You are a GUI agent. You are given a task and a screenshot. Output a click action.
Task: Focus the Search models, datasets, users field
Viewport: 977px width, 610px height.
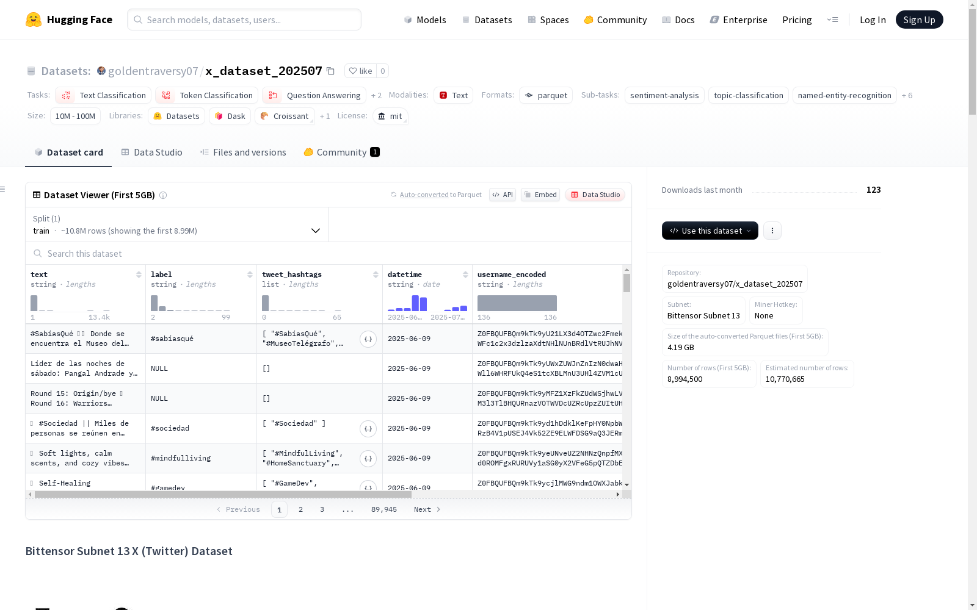click(x=244, y=20)
